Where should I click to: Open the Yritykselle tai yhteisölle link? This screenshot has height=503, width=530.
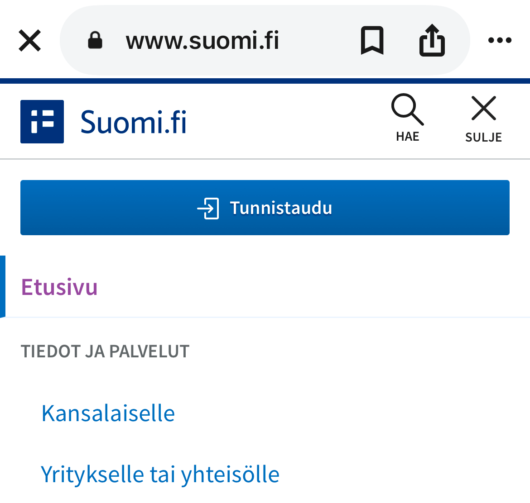pyautogui.click(x=160, y=474)
